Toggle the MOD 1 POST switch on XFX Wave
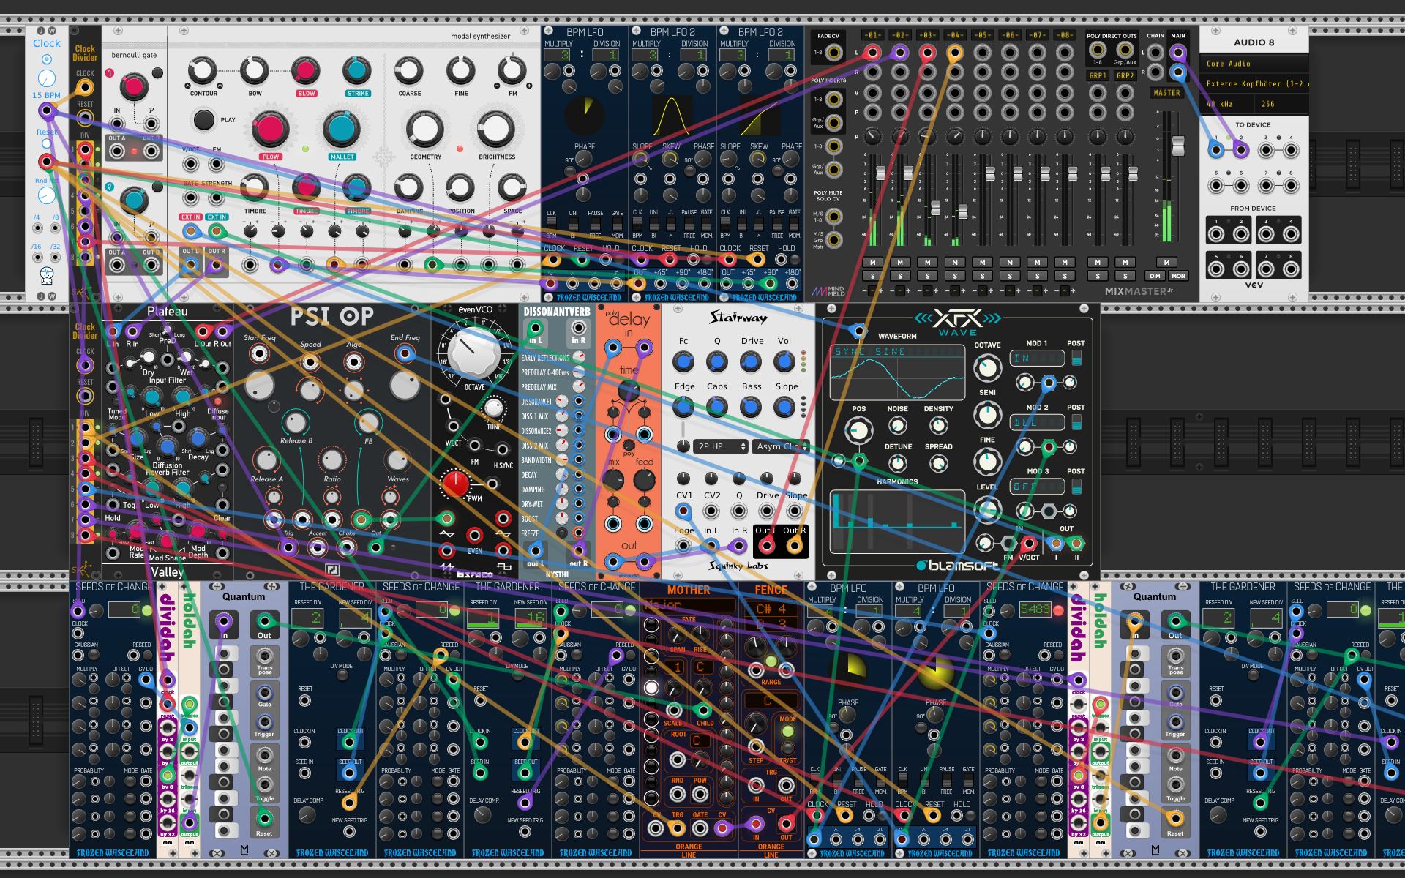This screenshot has height=878, width=1405. (x=1076, y=357)
